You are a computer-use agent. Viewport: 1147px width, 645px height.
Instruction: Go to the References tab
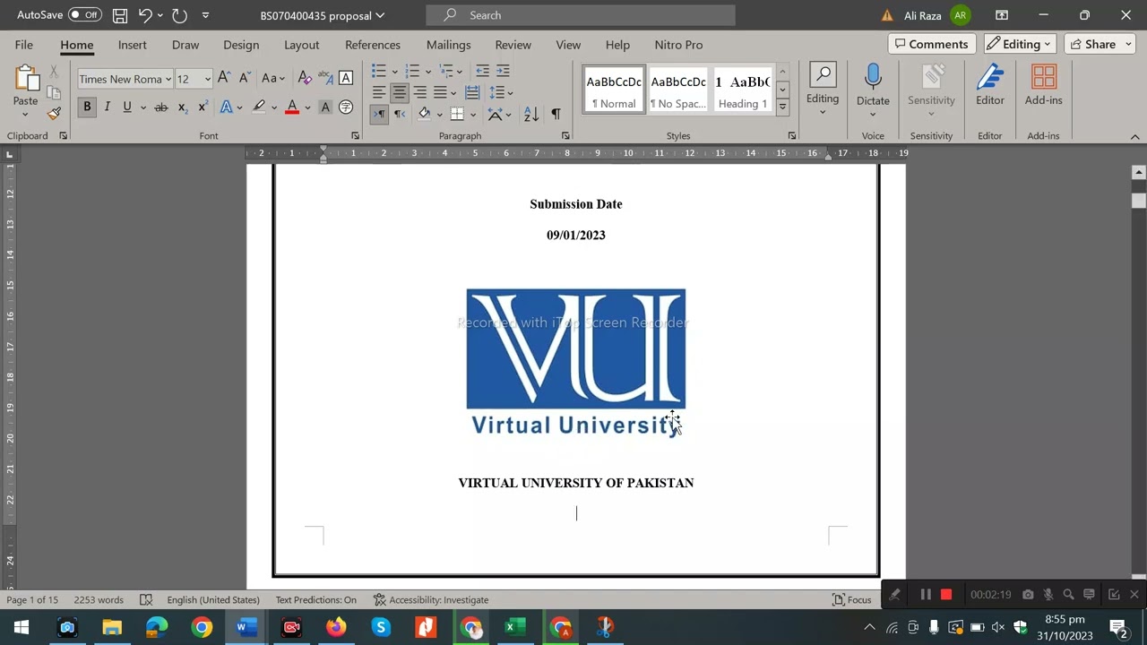point(373,45)
